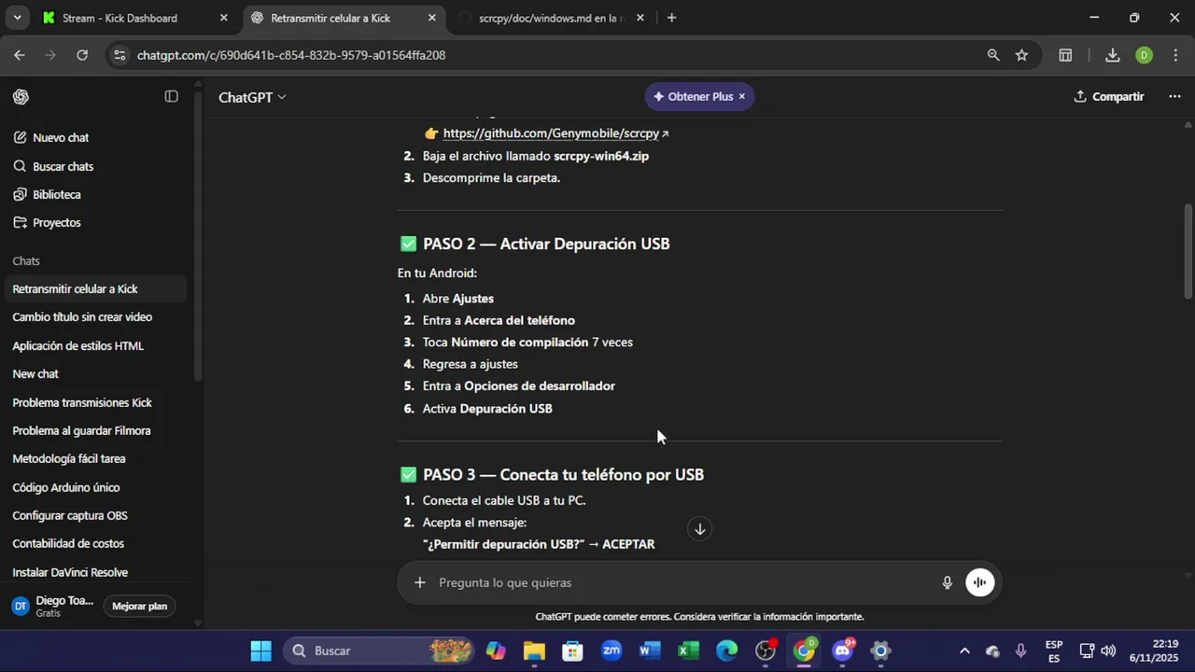Click the Chats section header
The height and width of the screenshot is (672, 1195).
(26, 260)
